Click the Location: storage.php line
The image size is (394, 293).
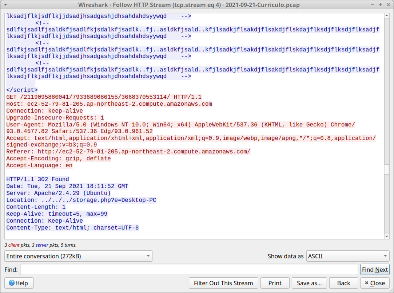(x=81, y=200)
